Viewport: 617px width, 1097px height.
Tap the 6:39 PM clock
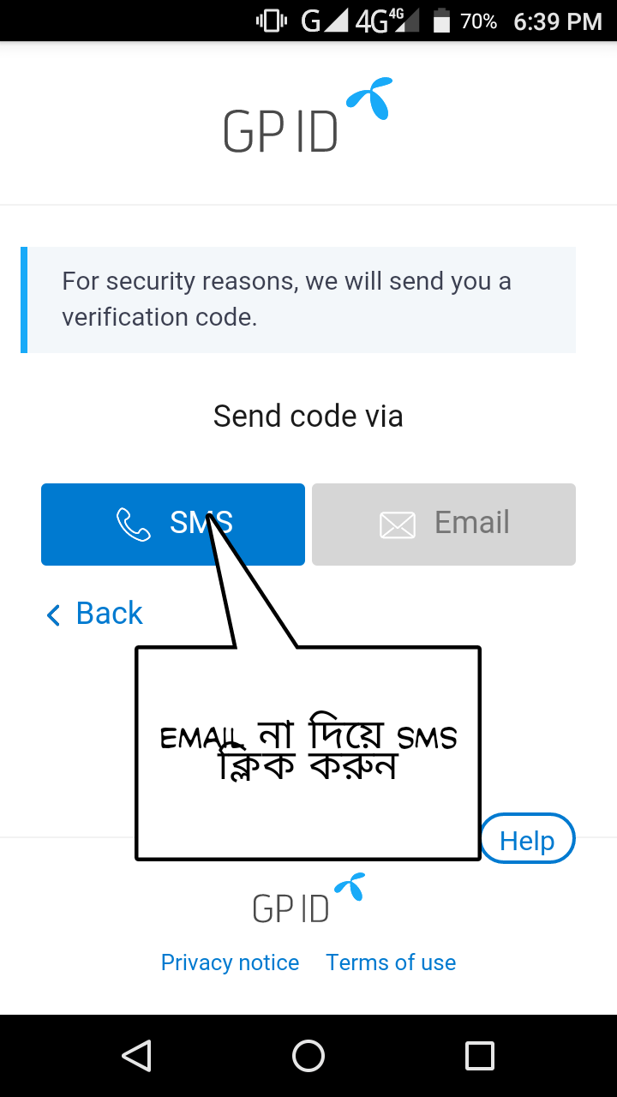[558, 21]
